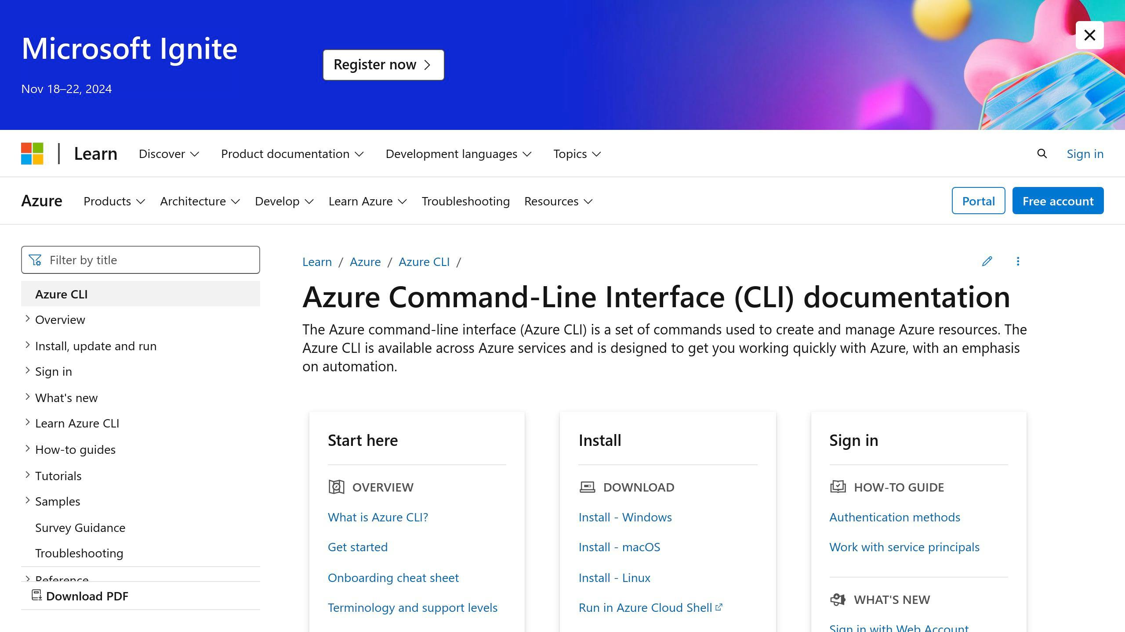Open the more actions vertical dots
Viewport: 1125px width, 632px height.
[x=1018, y=262]
